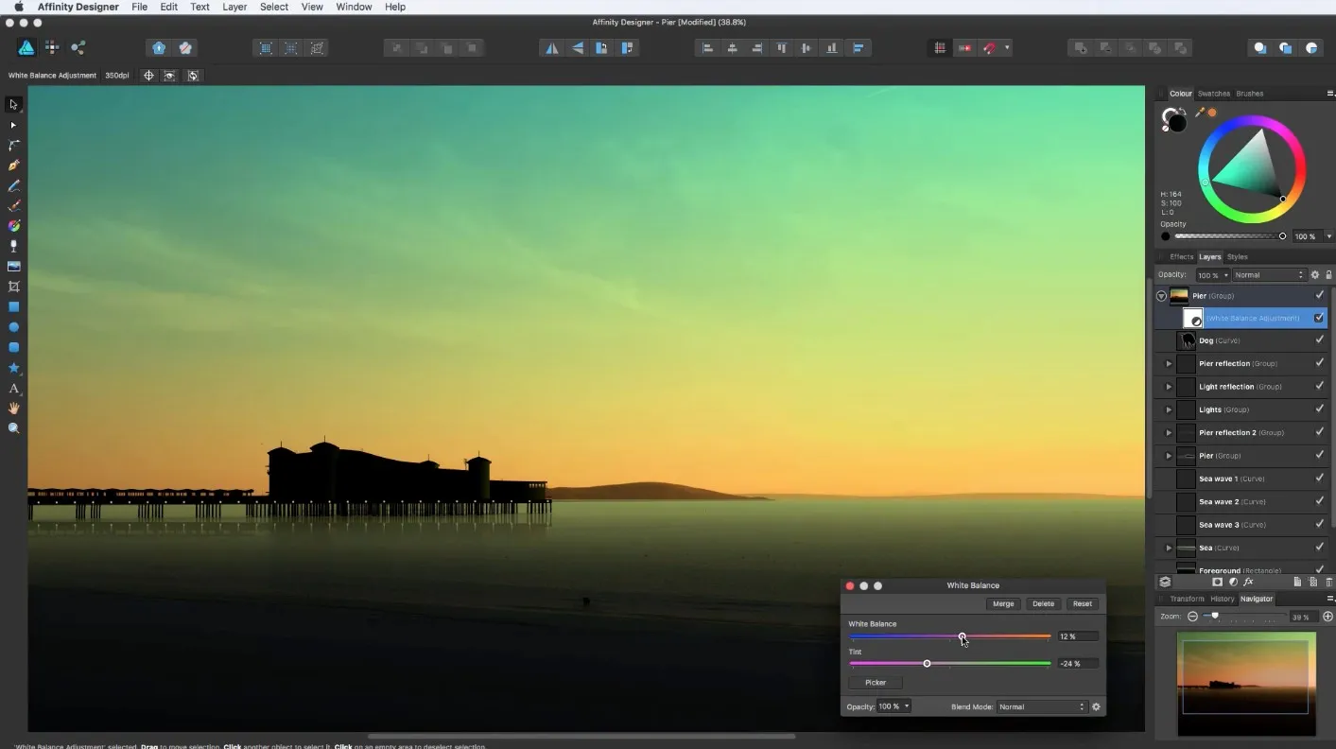Collapse the top Pier group
This screenshot has width=1336, height=749.
(1161, 296)
